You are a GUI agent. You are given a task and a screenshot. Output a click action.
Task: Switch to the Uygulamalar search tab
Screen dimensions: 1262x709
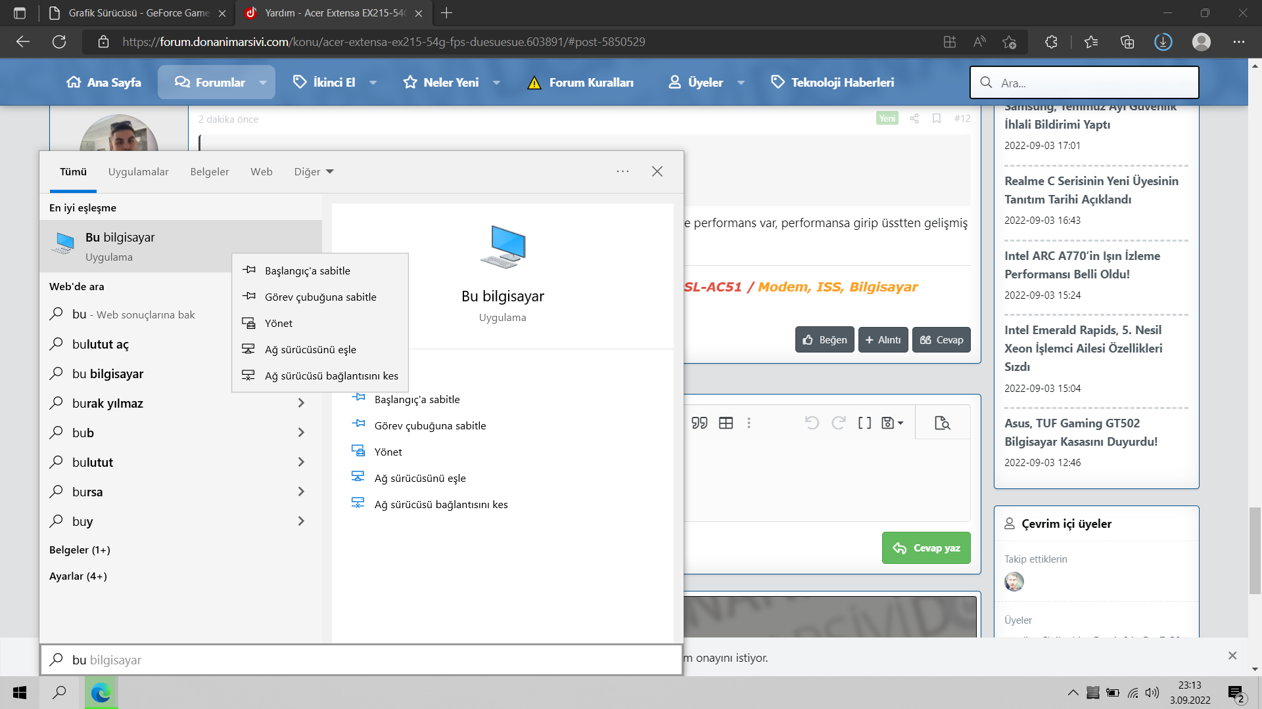[138, 172]
